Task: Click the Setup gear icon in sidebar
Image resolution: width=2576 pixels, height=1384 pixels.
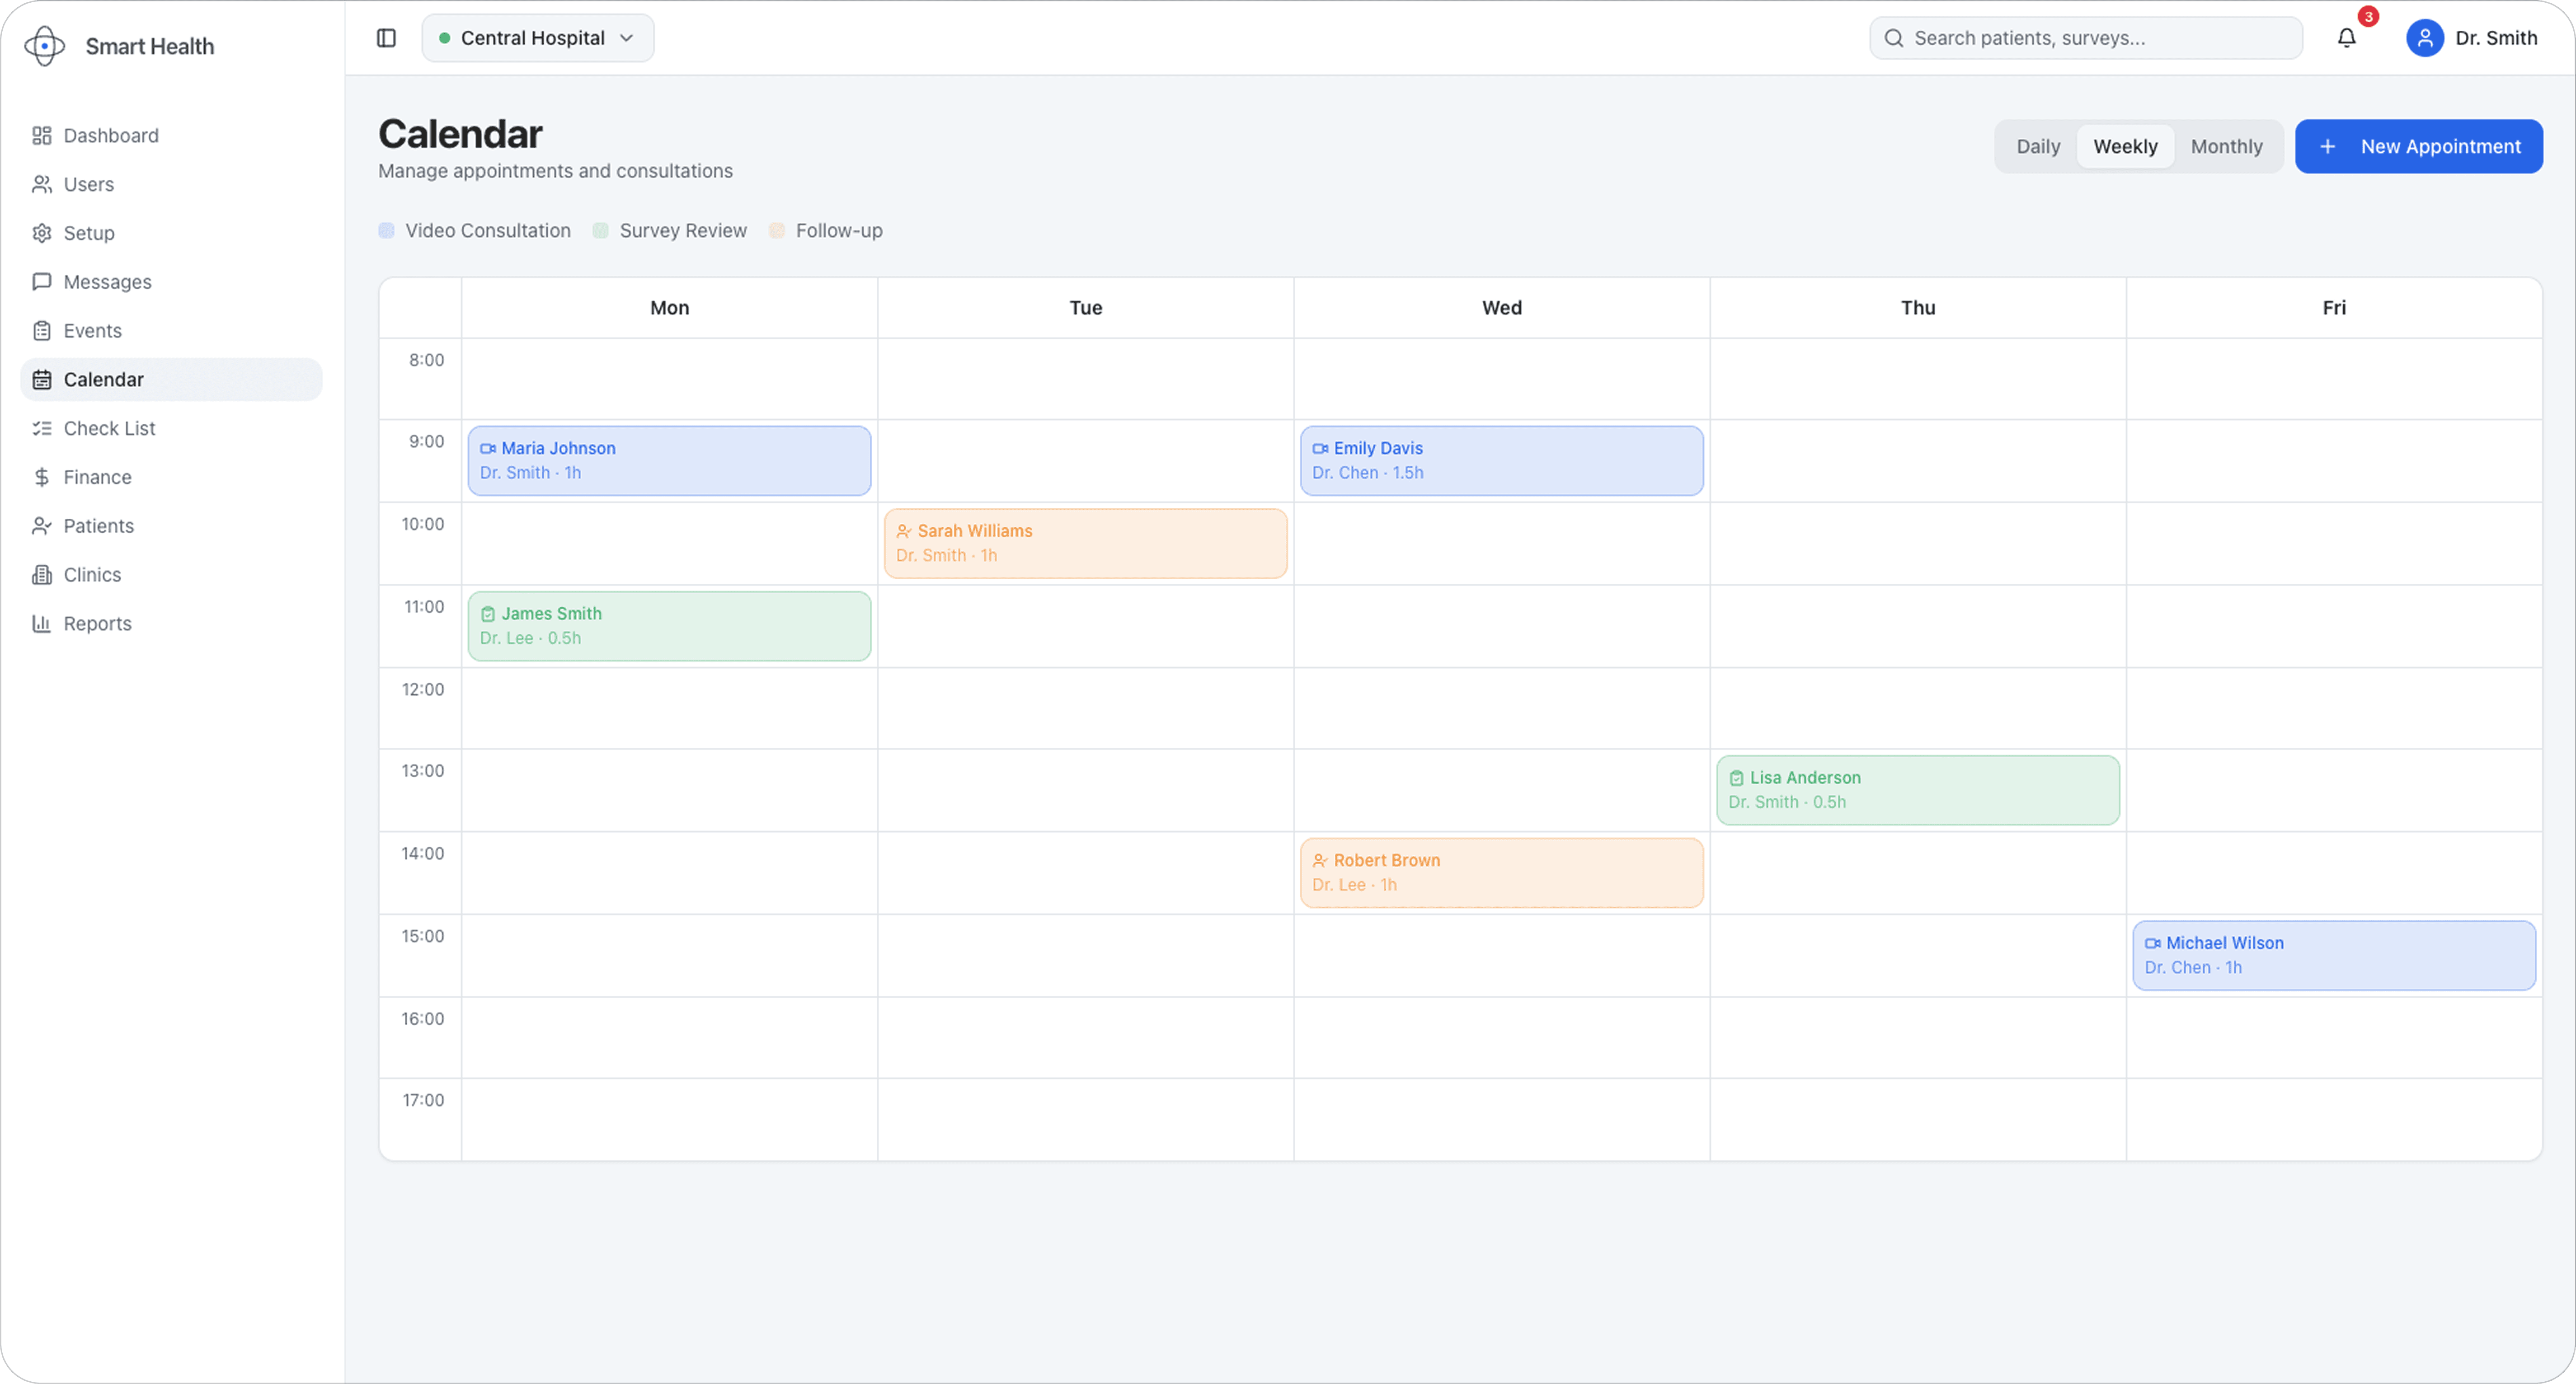Action: pos(41,233)
